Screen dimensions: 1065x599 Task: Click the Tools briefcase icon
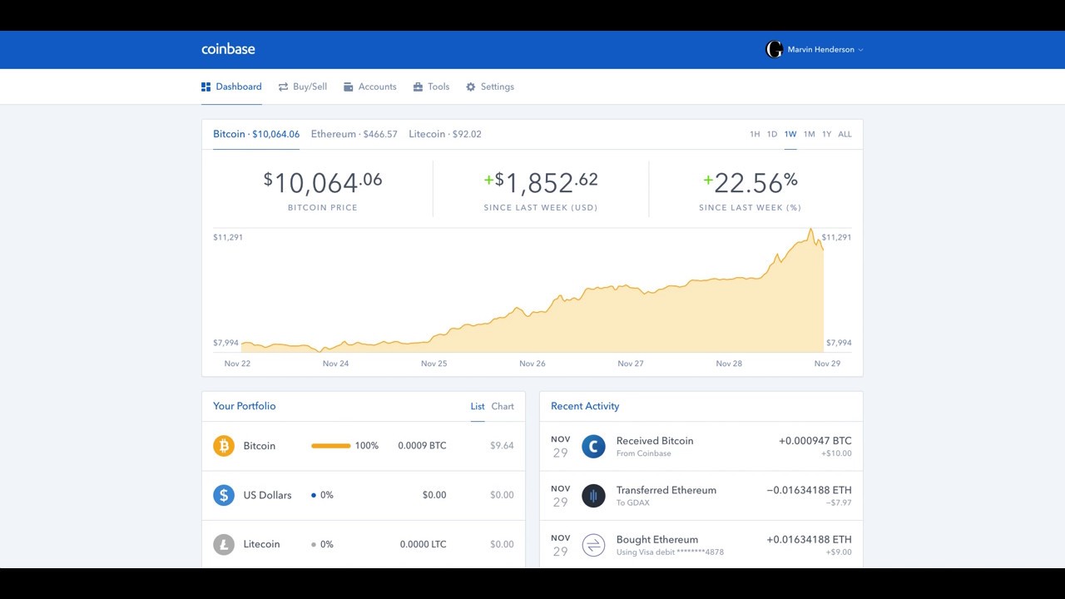click(x=418, y=87)
